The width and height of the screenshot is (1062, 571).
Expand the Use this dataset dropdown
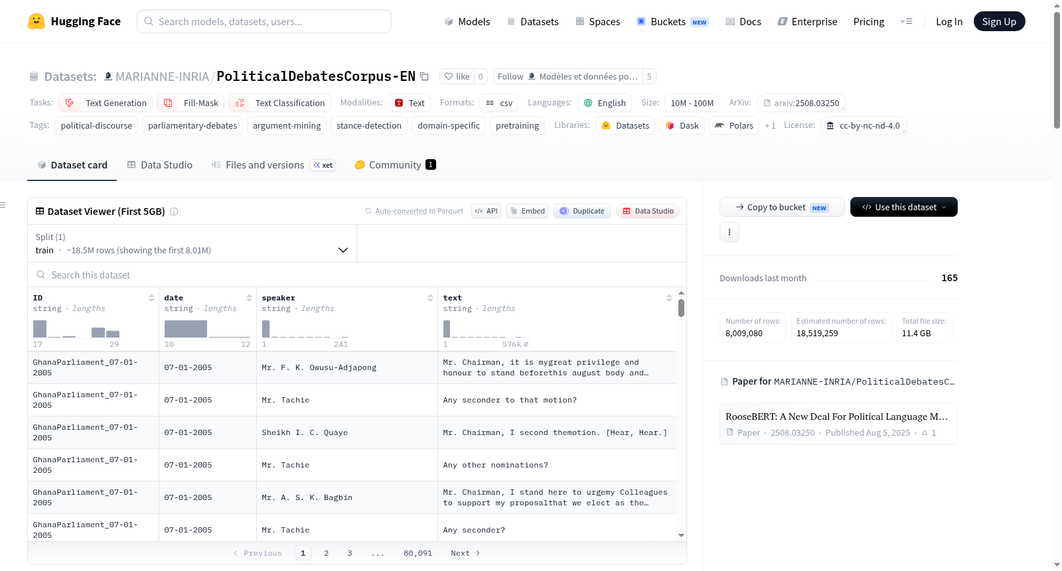(903, 207)
